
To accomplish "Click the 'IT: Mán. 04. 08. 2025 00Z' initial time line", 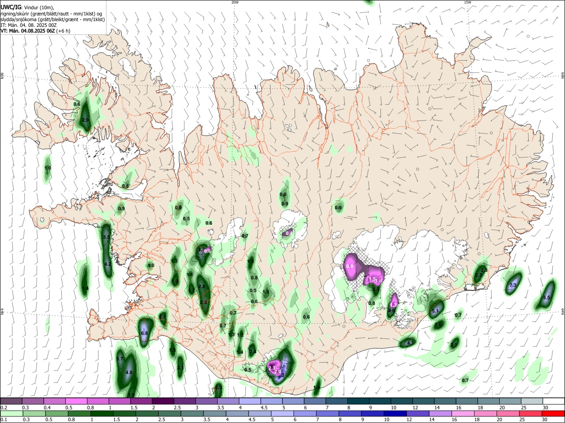I will 29,25.
